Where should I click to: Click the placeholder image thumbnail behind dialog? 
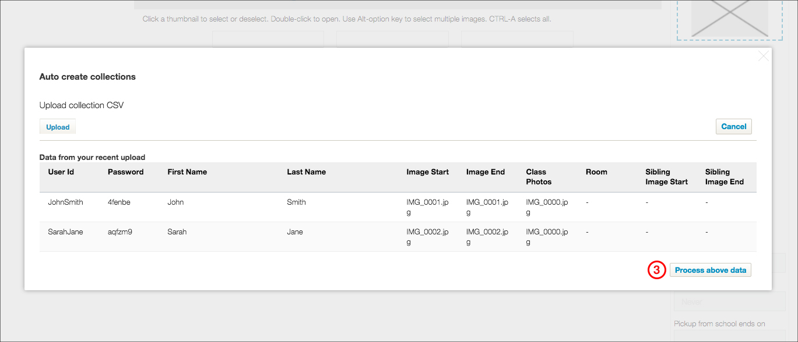pos(729,18)
